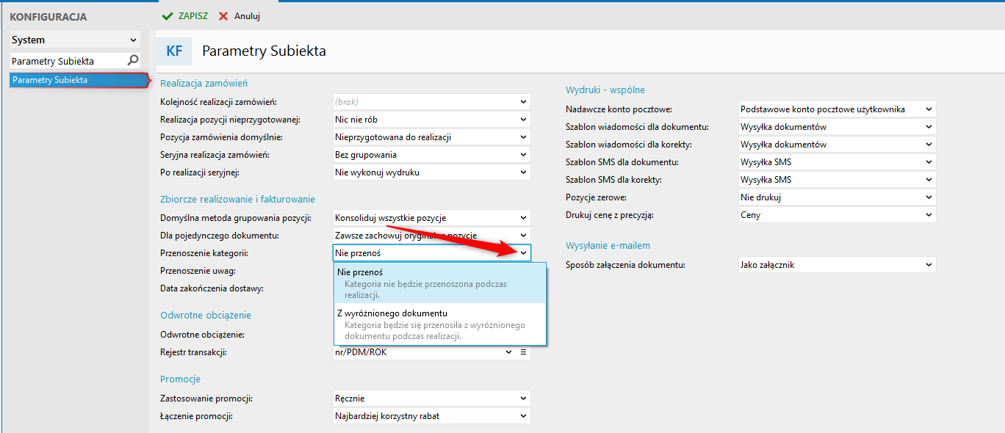Expand Nadawcze konto pocztowe dropdown
The image size is (1005, 433).
(x=929, y=109)
